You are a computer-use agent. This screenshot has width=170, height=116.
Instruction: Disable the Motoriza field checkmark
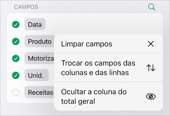(16, 58)
